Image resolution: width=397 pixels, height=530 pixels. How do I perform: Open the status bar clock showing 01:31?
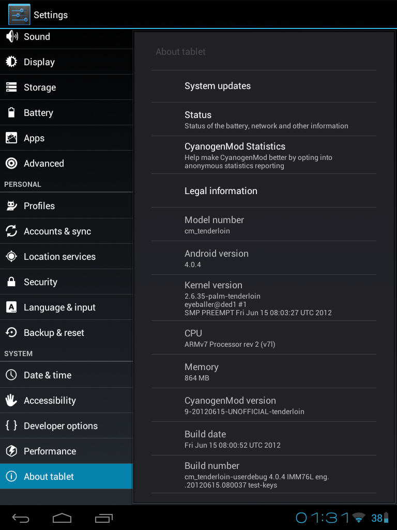coord(323,518)
